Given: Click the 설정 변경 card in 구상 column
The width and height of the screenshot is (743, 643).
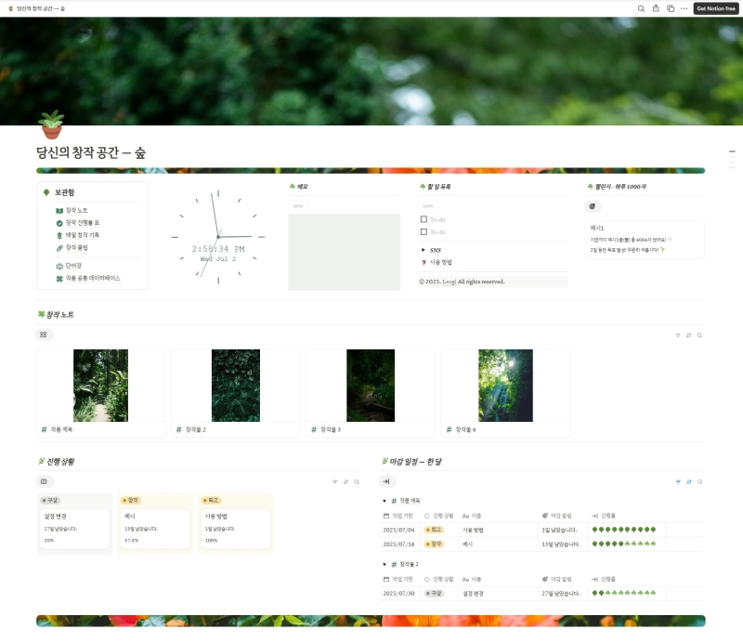Looking at the screenshot, I should pyautogui.click(x=73, y=527).
